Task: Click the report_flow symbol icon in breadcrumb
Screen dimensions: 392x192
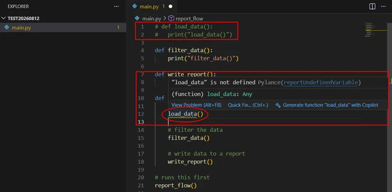Action: coord(171,18)
